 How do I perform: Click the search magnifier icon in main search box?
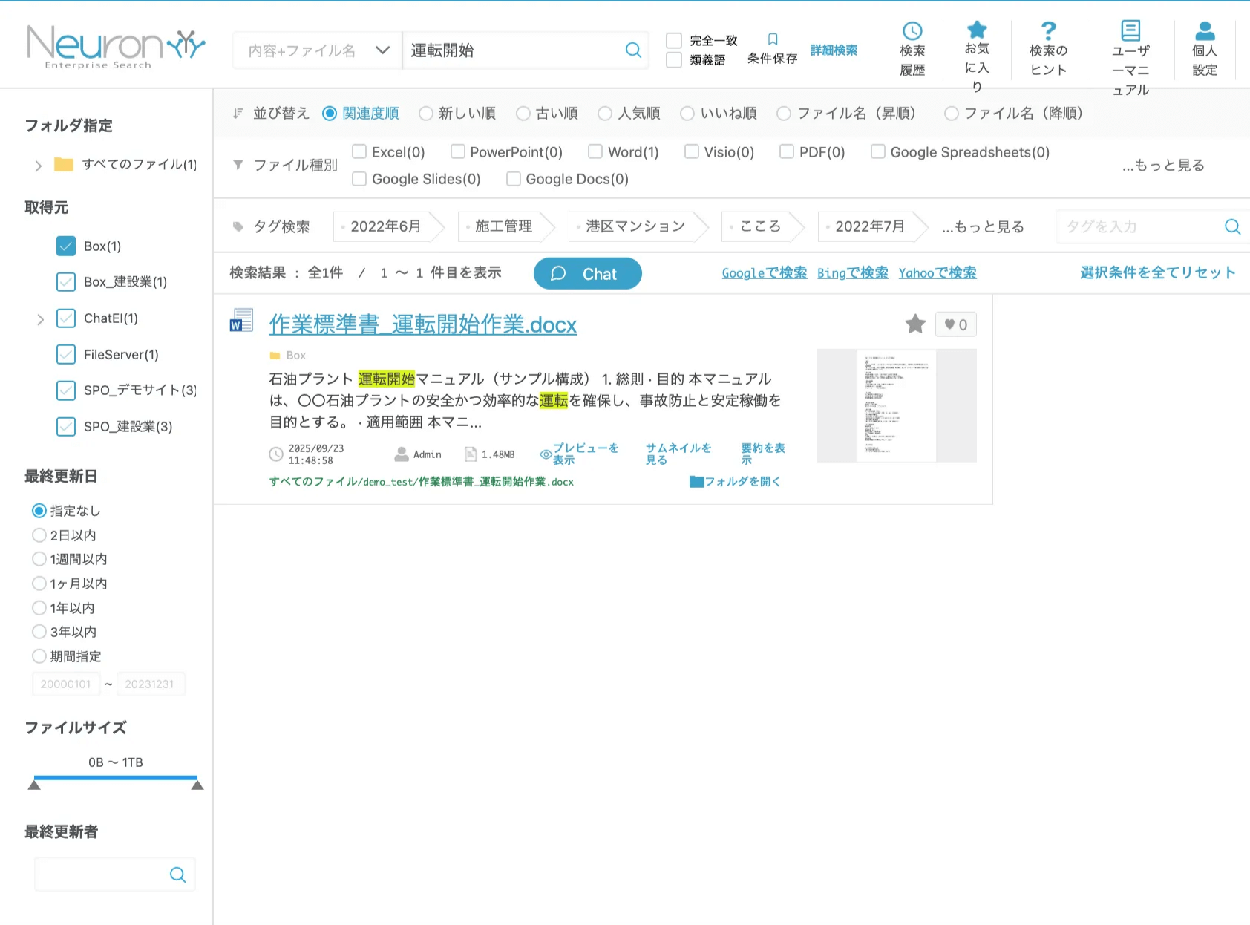pos(633,50)
